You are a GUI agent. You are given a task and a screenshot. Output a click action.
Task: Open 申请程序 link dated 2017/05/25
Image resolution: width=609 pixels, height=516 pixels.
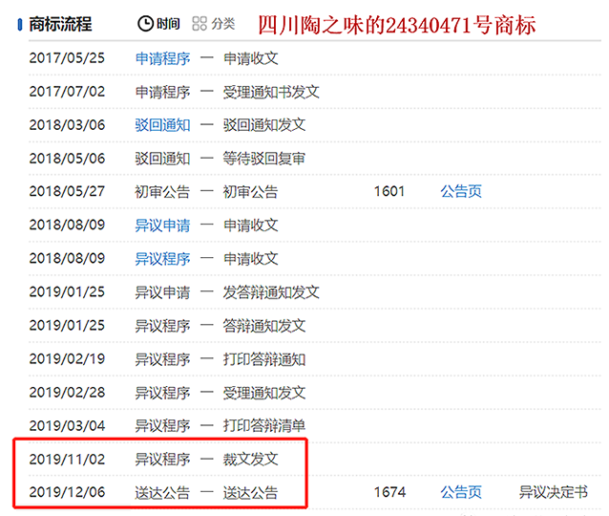point(162,58)
